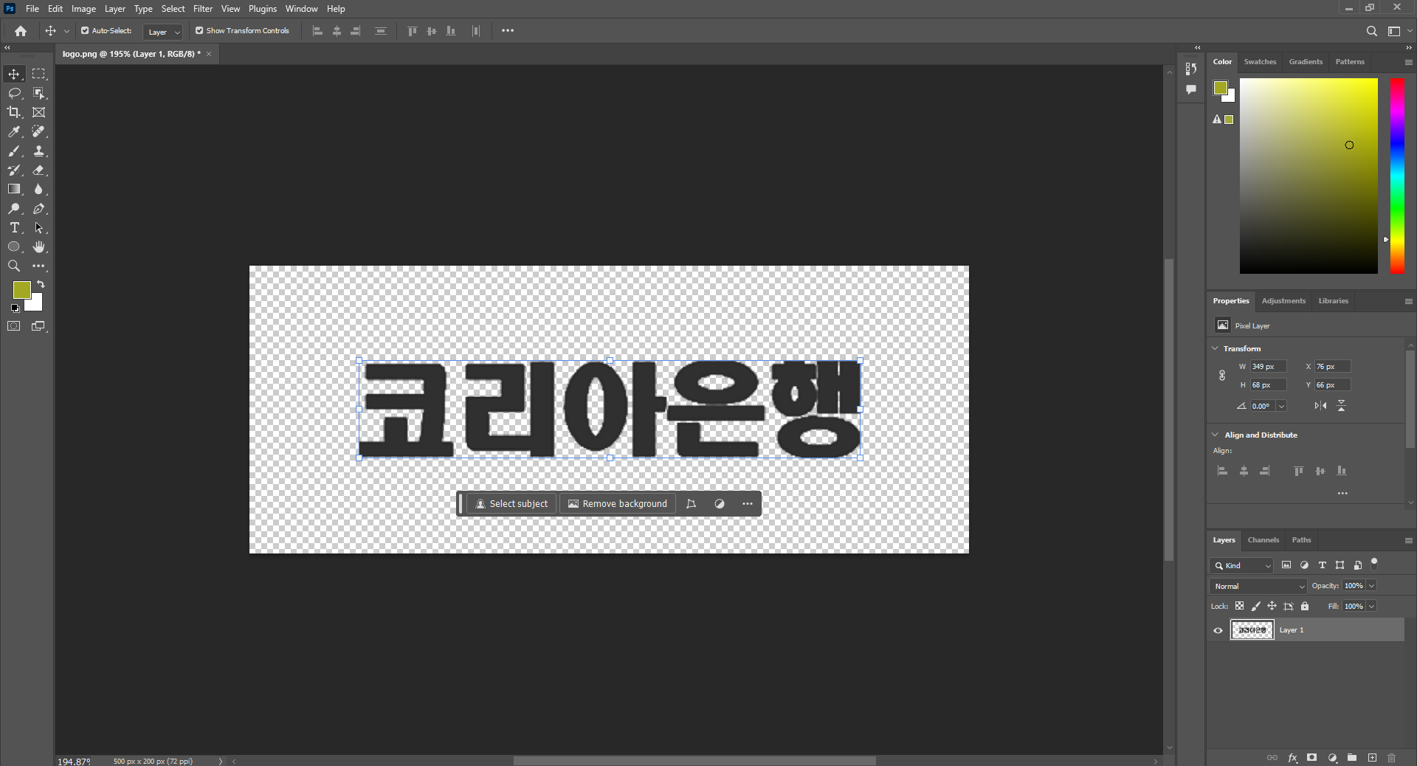This screenshot has height=766, width=1417.
Task: Select the Spot Healing Brush tool
Action: (x=39, y=131)
